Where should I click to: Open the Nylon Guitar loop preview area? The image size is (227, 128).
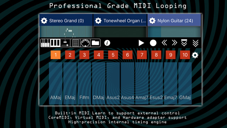point(174,32)
